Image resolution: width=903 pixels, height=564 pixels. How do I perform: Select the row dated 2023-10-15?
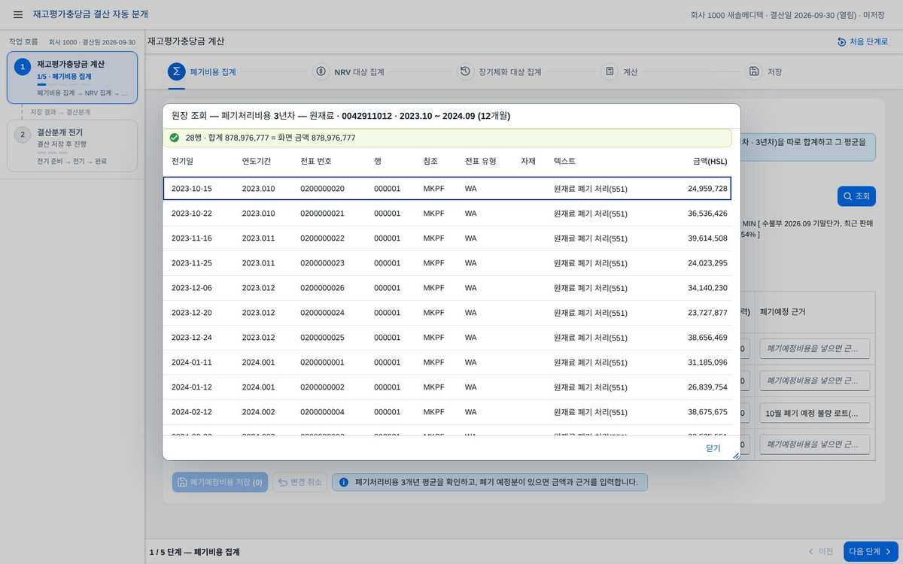tap(447, 188)
